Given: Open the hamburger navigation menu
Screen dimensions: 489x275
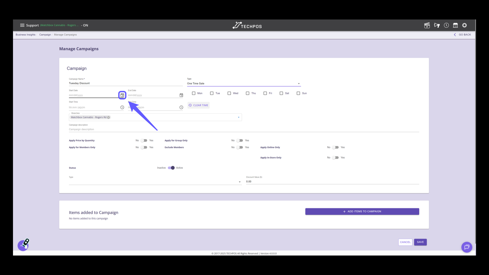Looking at the screenshot, I should coord(22,25).
